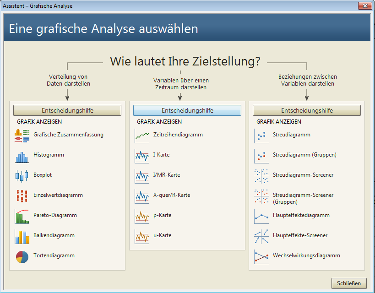Click the I-Karte label
The image size is (375, 293).
click(162, 155)
